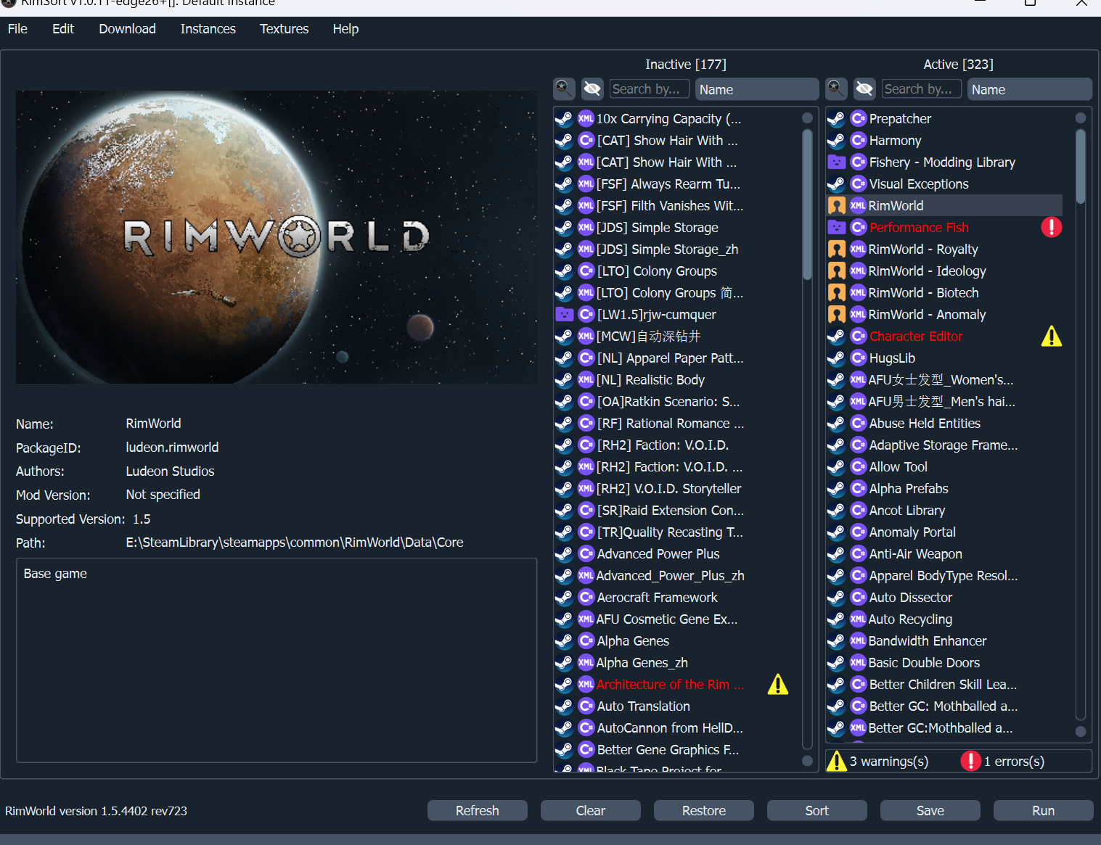Focus the Active mods search field
This screenshot has height=845, width=1101.
point(922,89)
